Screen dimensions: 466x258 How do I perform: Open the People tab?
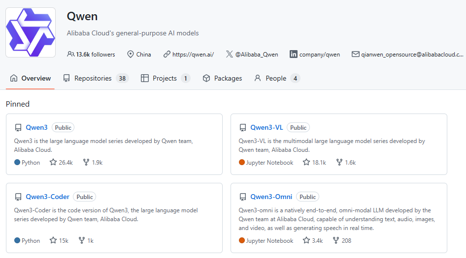[x=277, y=78]
